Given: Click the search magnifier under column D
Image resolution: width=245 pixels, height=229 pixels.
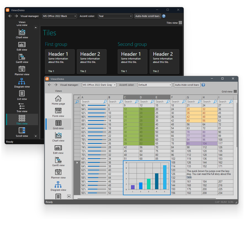Looking at the screenshot, I should tap(152, 102).
